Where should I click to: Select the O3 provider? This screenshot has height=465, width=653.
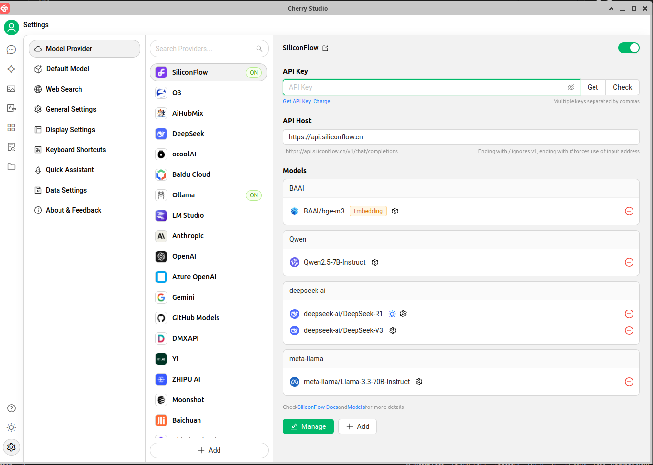click(x=209, y=93)
